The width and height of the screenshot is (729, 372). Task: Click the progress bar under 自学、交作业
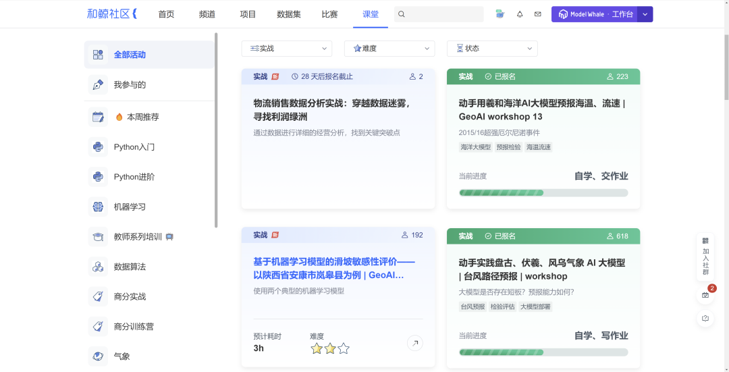[543, 192]
